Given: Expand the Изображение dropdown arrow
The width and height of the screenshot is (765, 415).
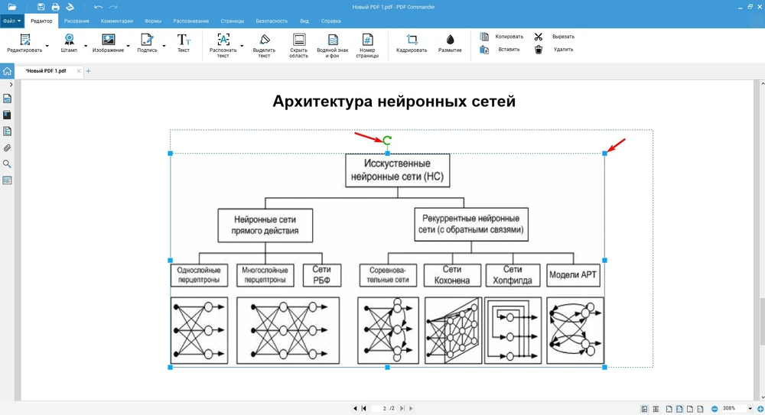Looking at the screenshot, I should 128,46.
